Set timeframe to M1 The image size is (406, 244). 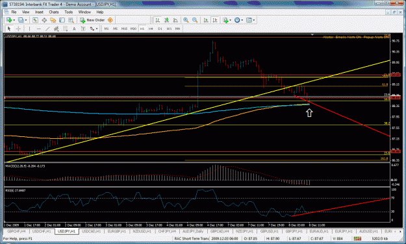coord(107,29)
